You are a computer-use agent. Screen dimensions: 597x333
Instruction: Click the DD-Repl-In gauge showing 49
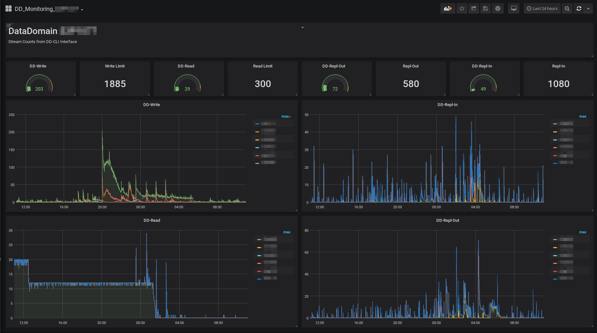483,84
